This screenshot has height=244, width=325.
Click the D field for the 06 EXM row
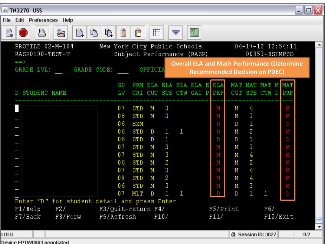(17, 124)
